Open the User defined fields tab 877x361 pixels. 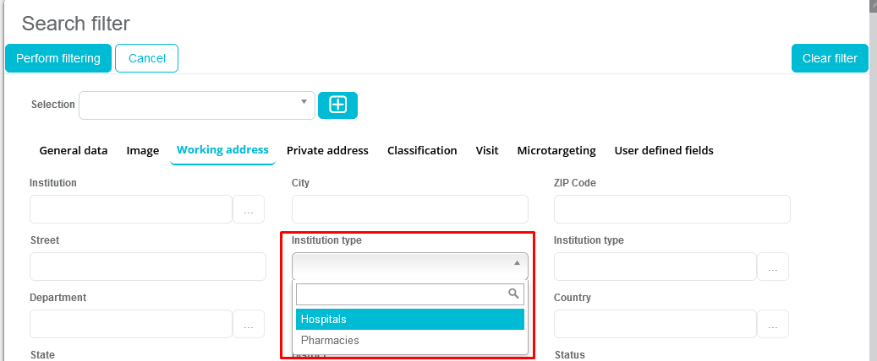click(x=664, y=151)
